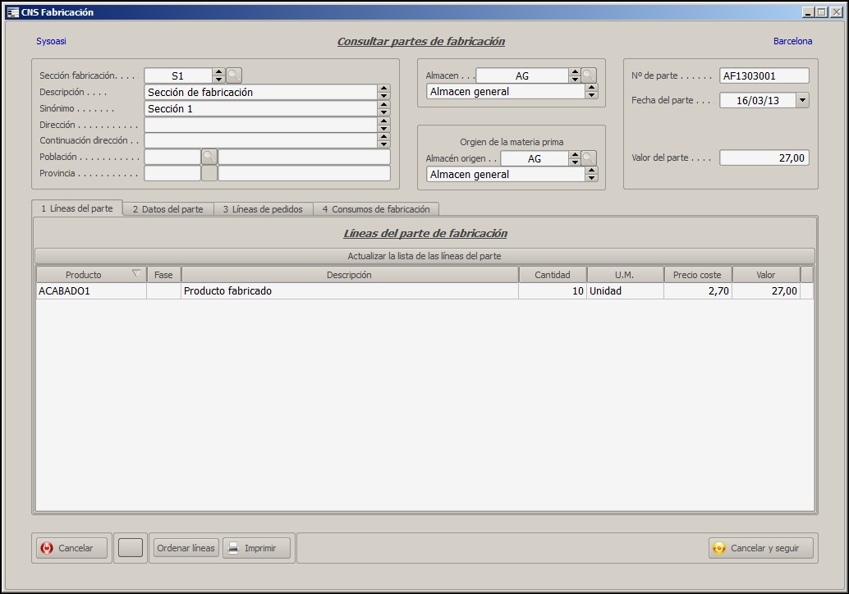Click the empty Continuación dirección field
Image resolution: width=849 pixels, height=594 pixels.
pyautogui.click(x=261, y=140)
